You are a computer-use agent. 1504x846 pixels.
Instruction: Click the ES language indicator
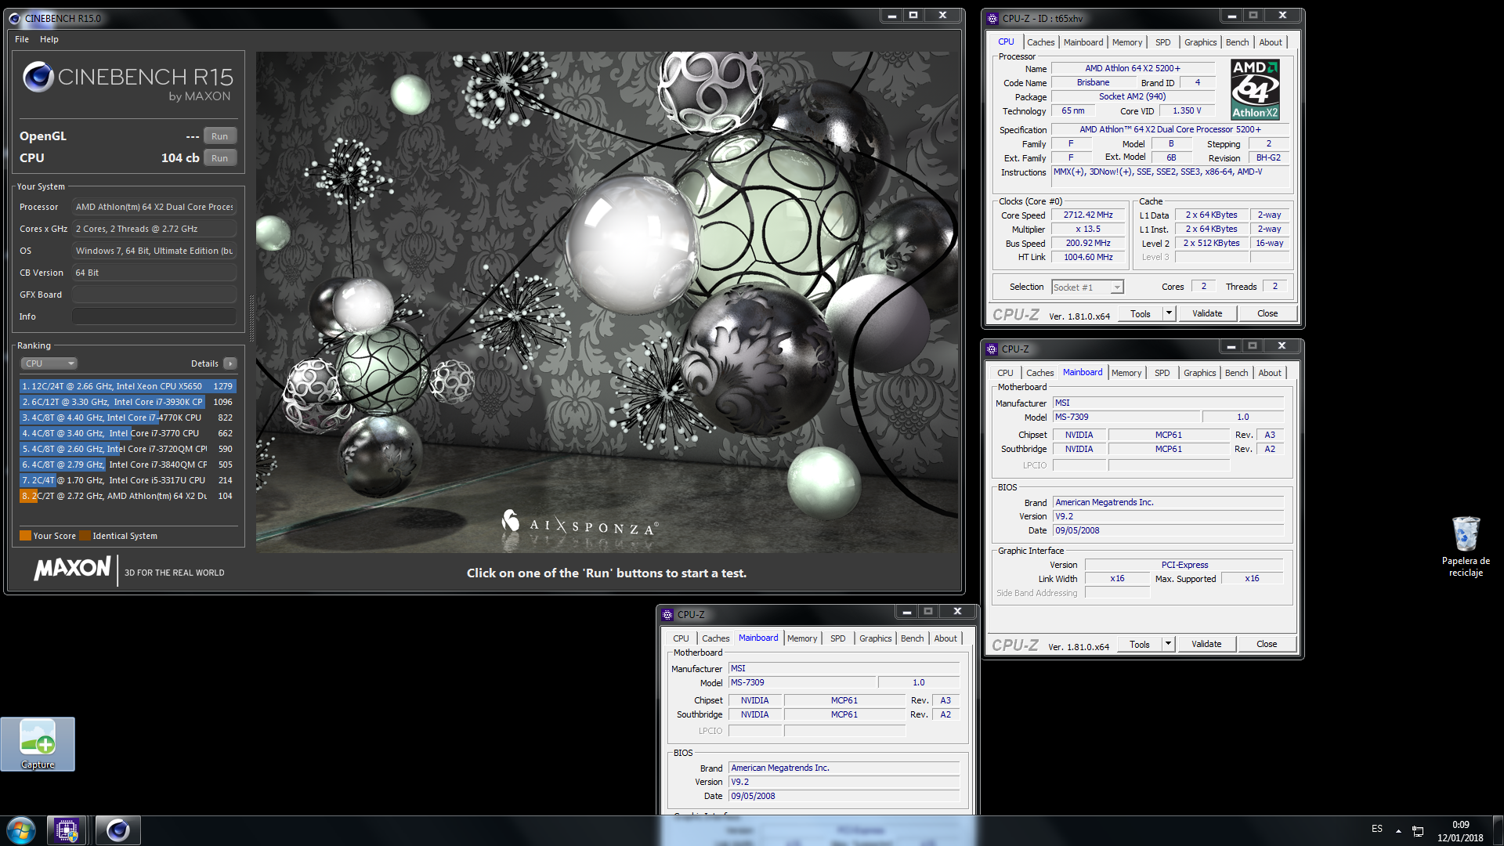click(x=1377, y=829)
